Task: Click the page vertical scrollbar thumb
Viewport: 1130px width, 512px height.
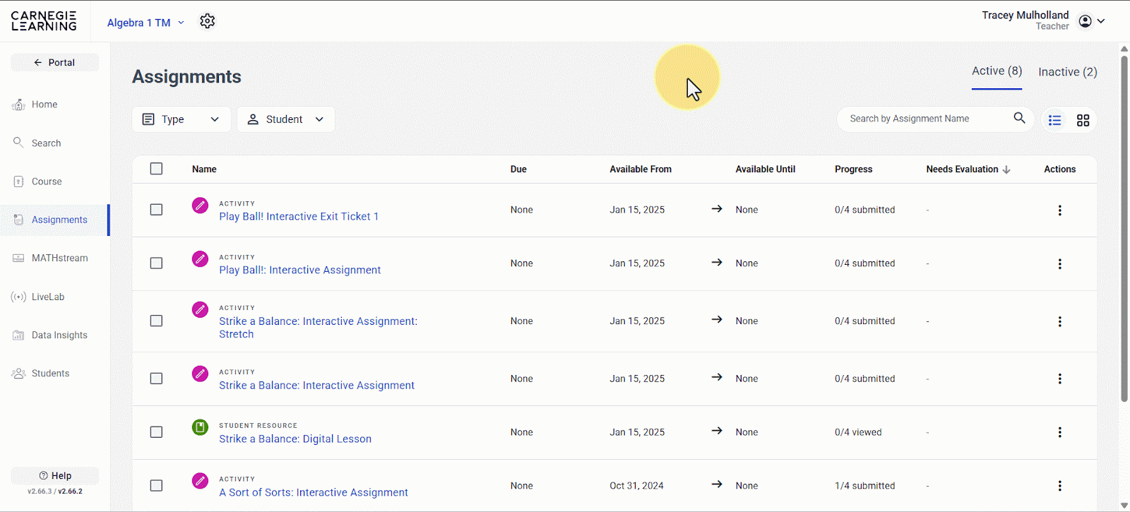Action: click(1124, 227)
